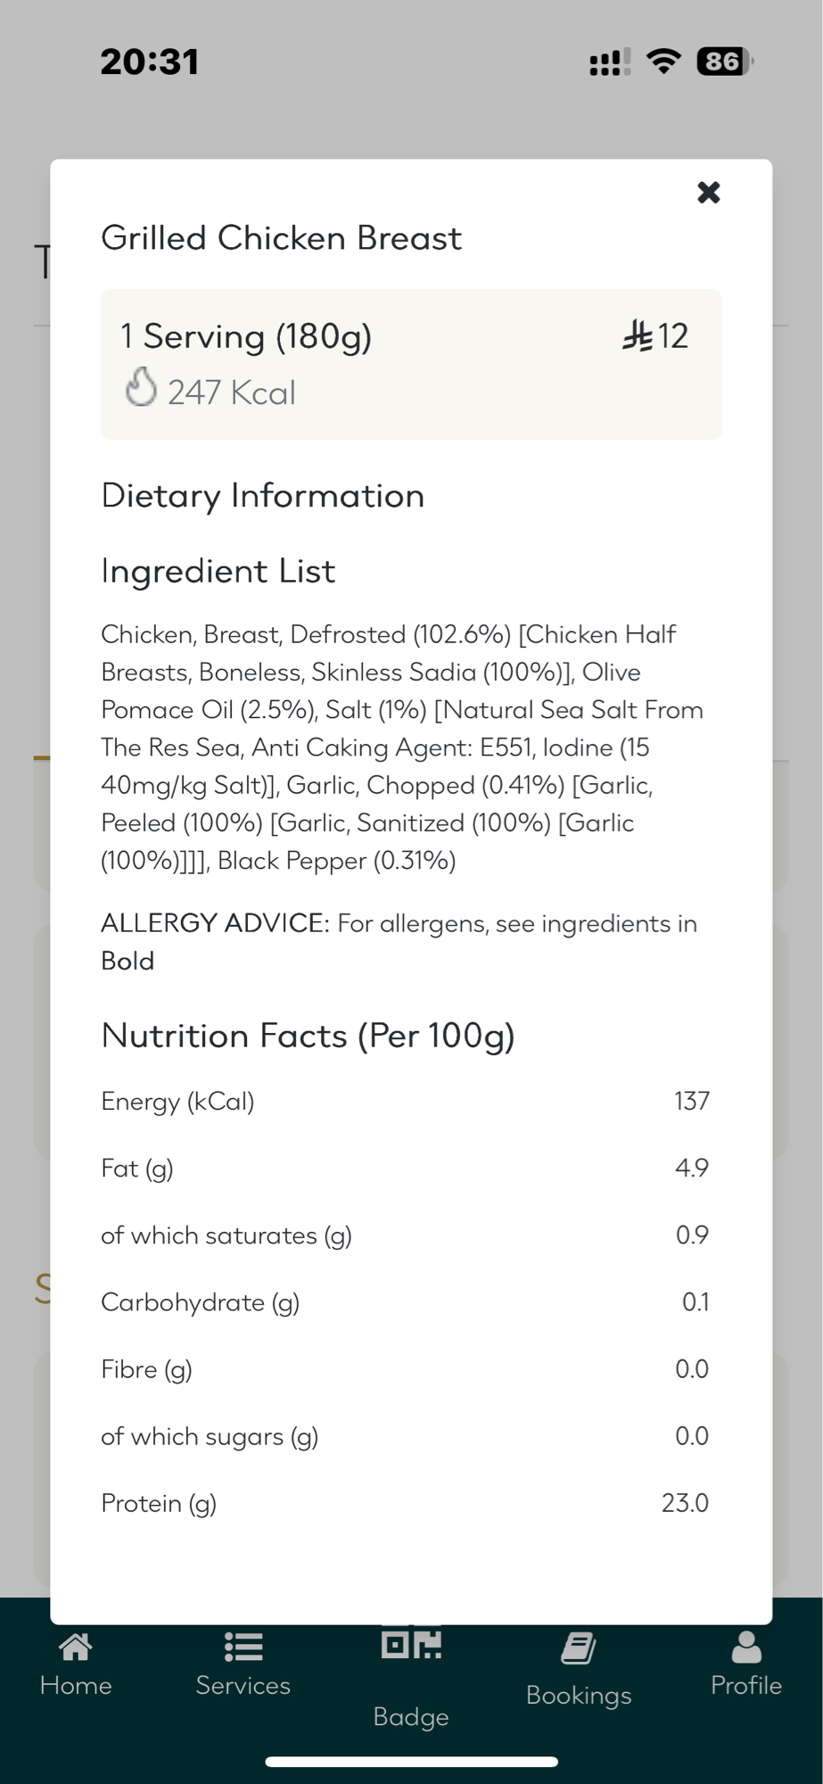The height and width of the screenshot is (1784, 823).
Task: Tap the Badge QR code icon
Action: [411, 1644]
